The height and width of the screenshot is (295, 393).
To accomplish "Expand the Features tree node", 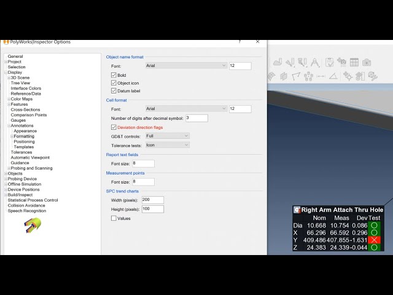I will [x=9, y=104].
